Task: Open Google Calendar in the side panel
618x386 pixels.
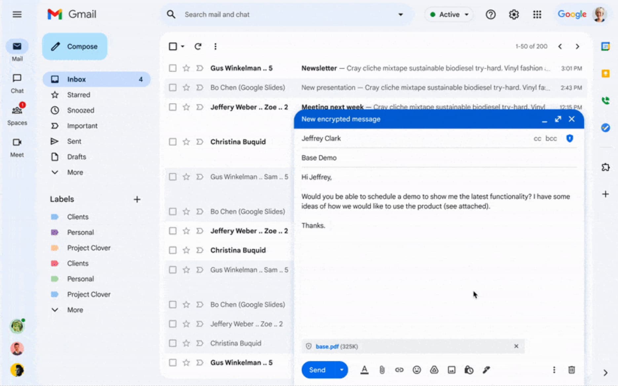Action: pos(606,46)
